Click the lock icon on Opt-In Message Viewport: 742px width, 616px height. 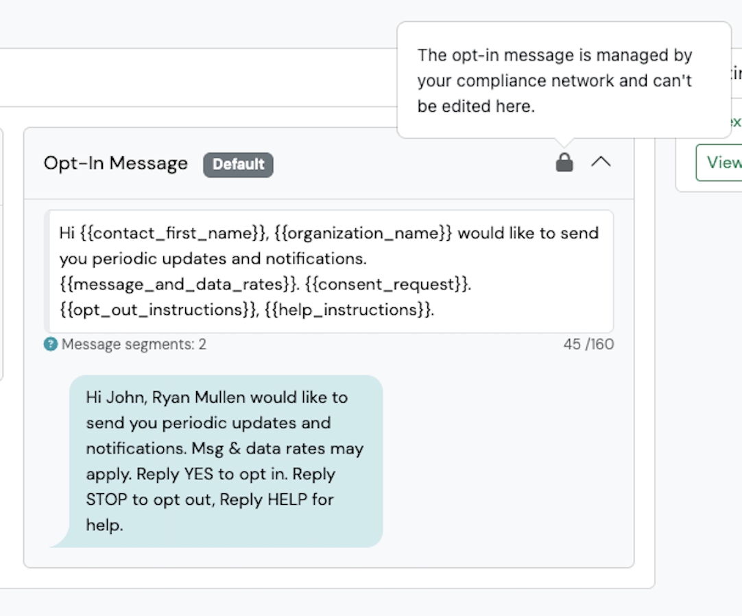tap(564, 163)
